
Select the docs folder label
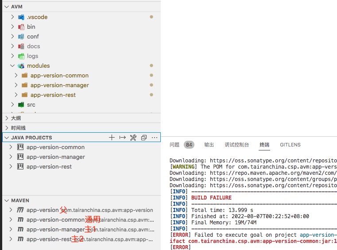tap(34, 46)
